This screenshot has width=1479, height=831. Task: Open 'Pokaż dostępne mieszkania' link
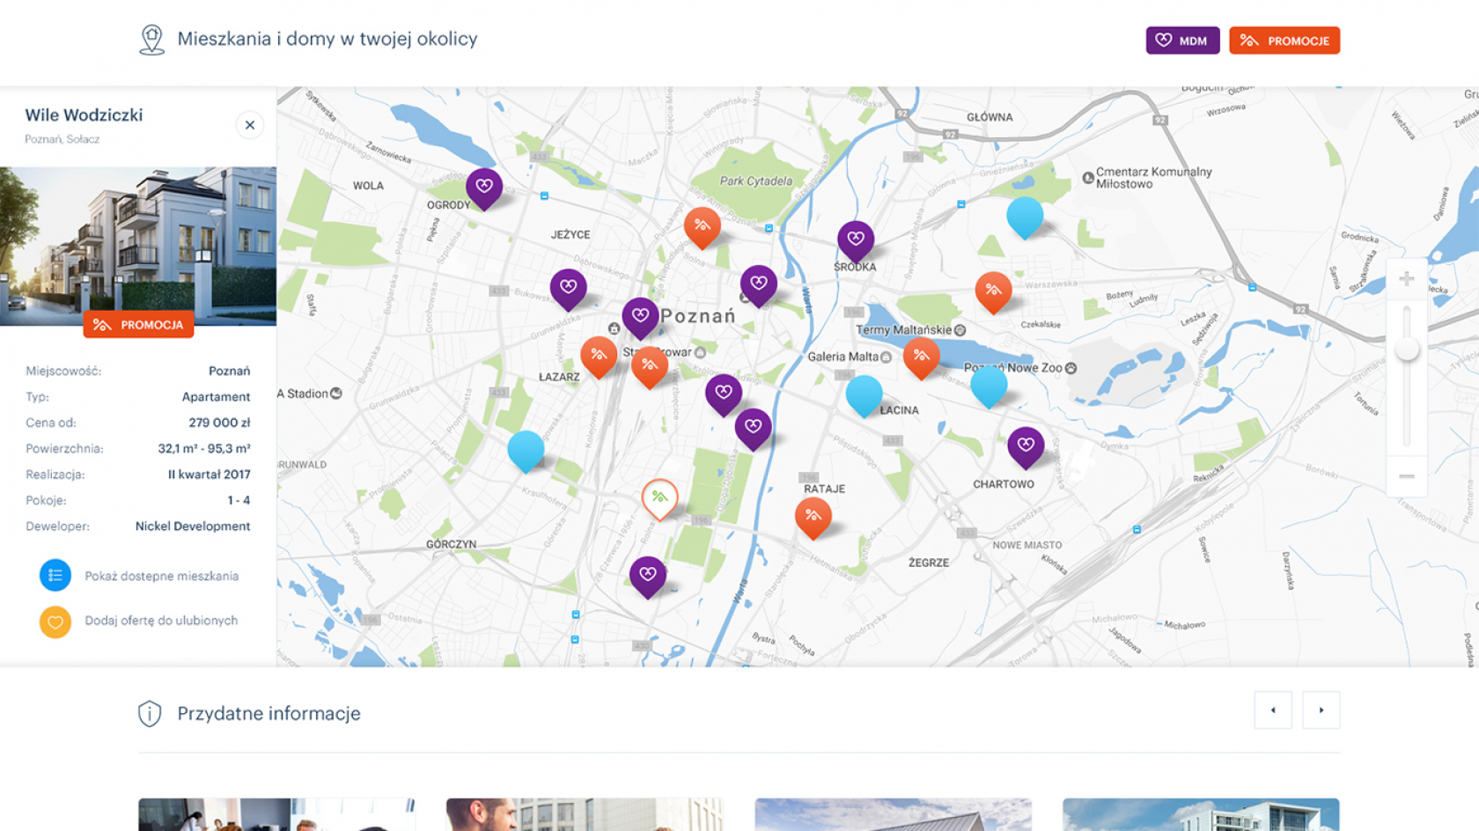pos(161,577)
